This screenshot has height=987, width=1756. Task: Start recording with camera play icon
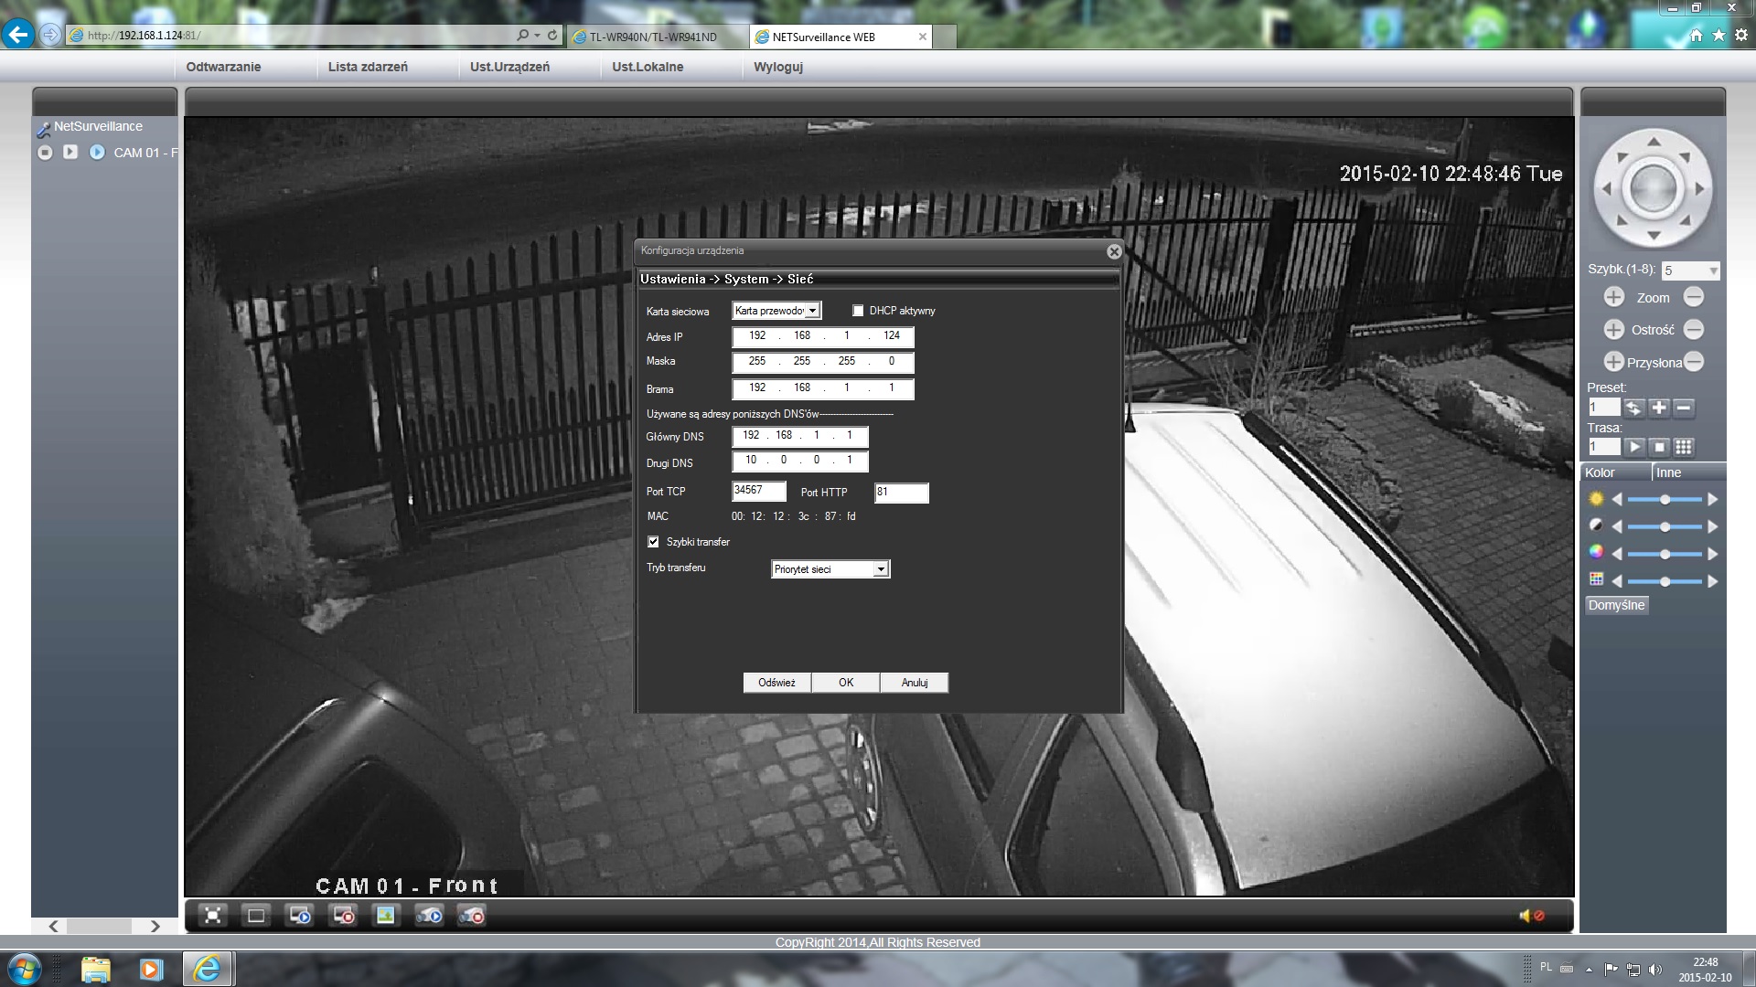tap(429, 915)
